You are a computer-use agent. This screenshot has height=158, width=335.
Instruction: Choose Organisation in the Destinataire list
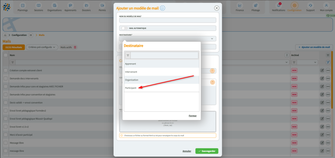[132, 80]
